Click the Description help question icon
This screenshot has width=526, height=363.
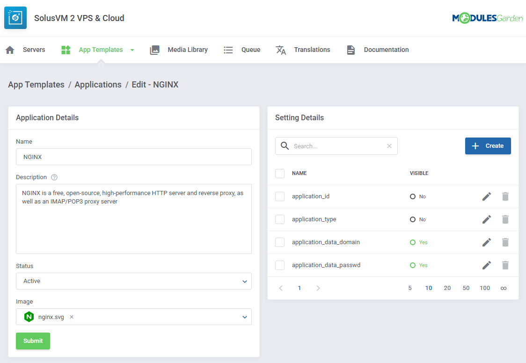coord(54,177)
